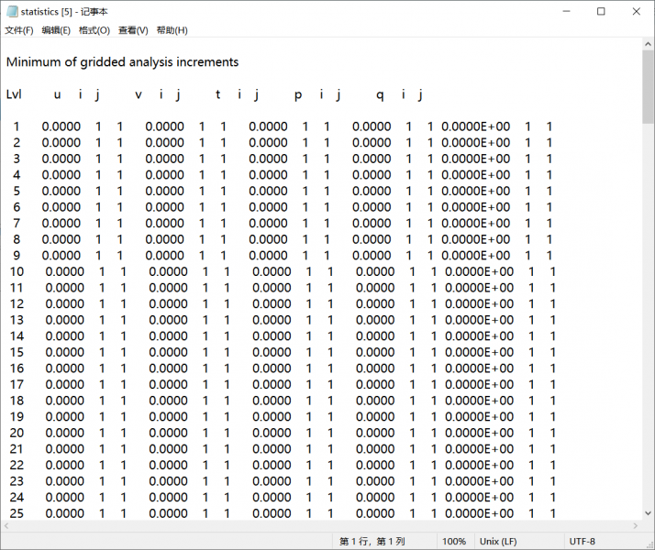Open the 编辑(E) menu
655x550 pixels.
(x=56, y=30)
